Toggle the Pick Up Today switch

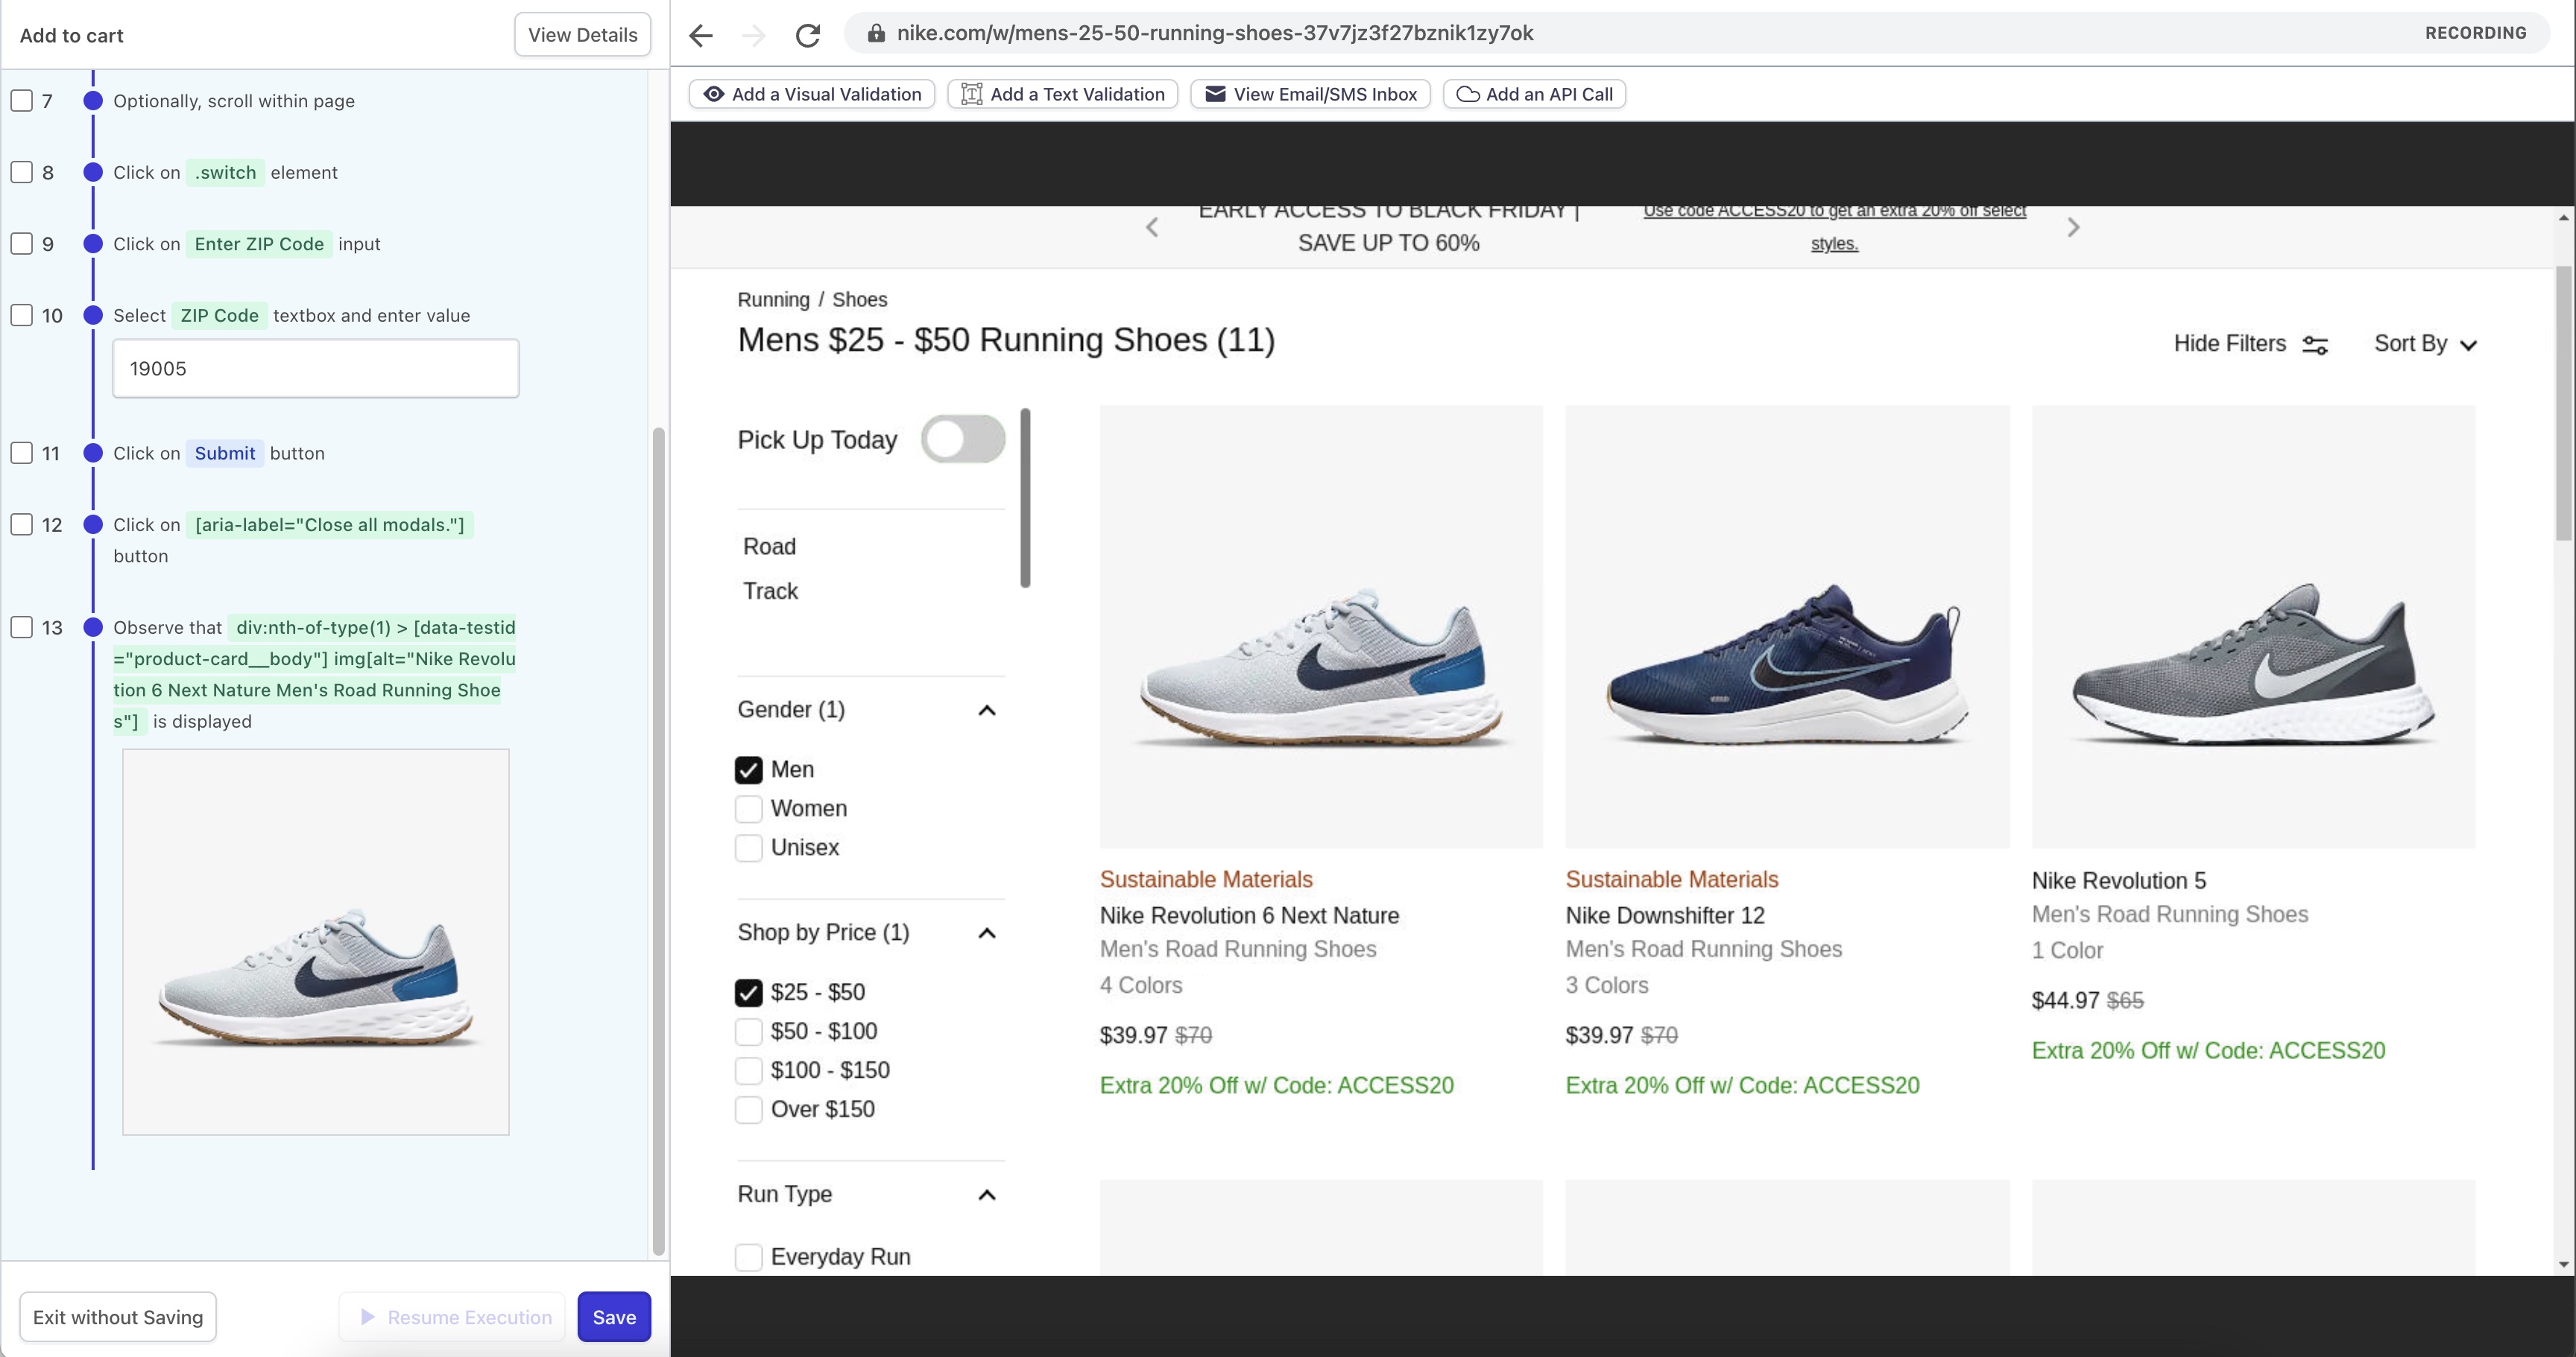click(x=962, y=439)
